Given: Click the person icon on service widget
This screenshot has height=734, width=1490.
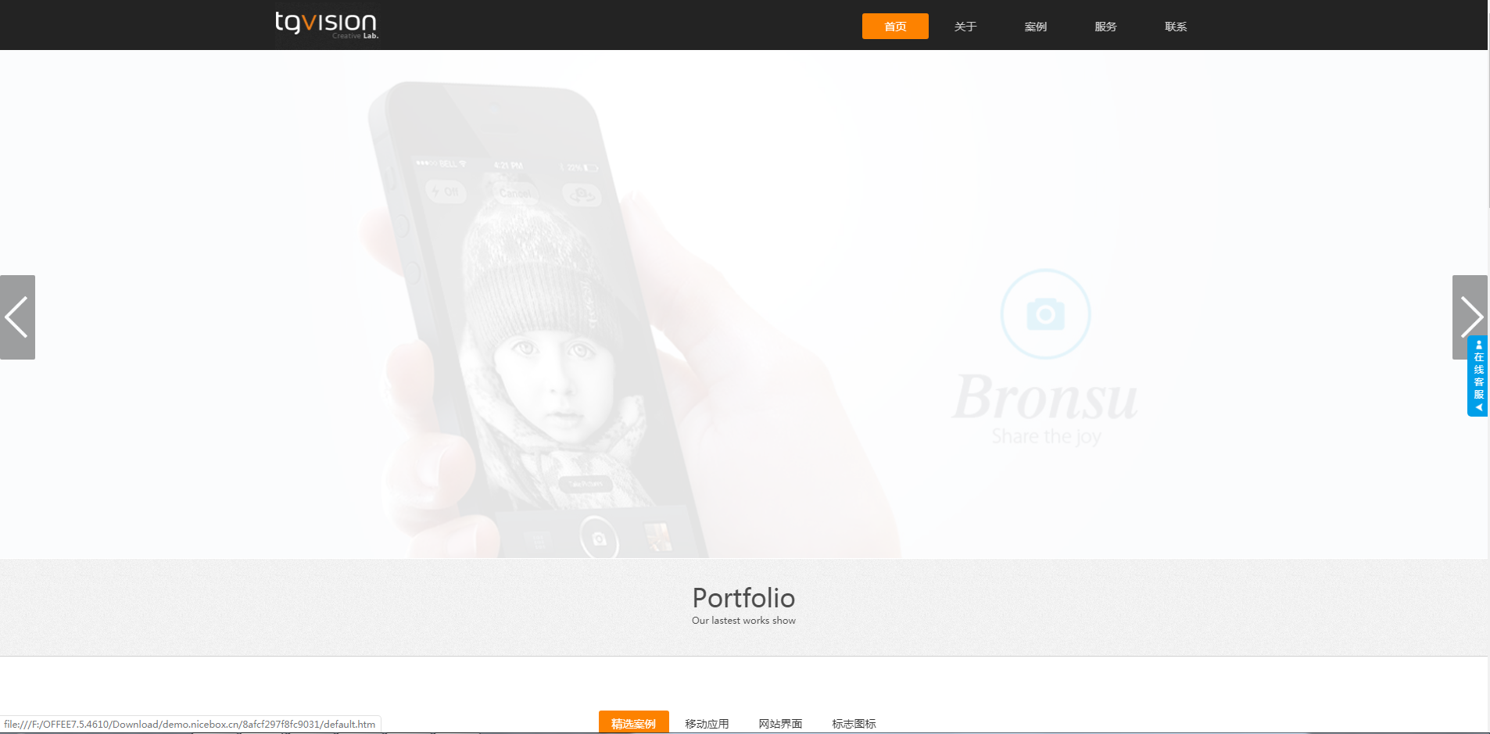Looking at the screenshot, I should tap(1478, 345).
